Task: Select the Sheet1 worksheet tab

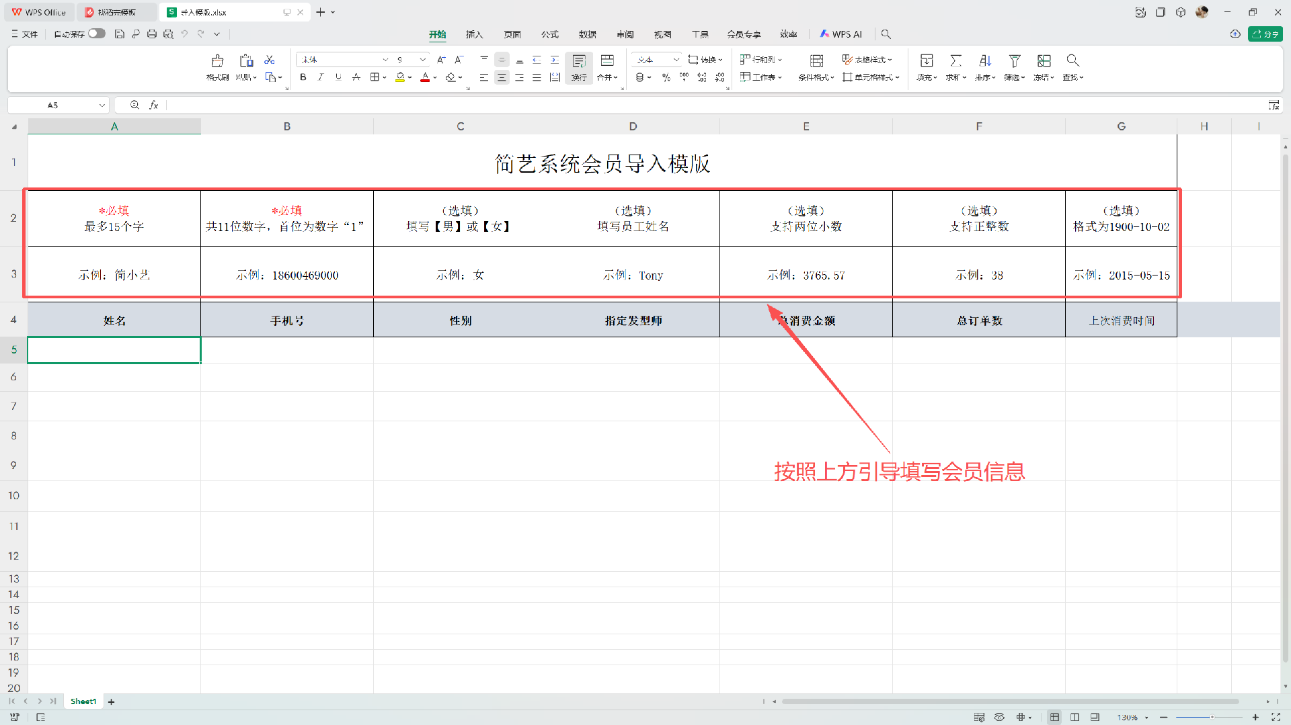Action: tap(83, 701)
